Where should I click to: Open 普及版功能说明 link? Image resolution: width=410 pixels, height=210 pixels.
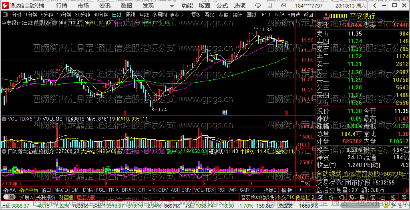coord(258,196)
